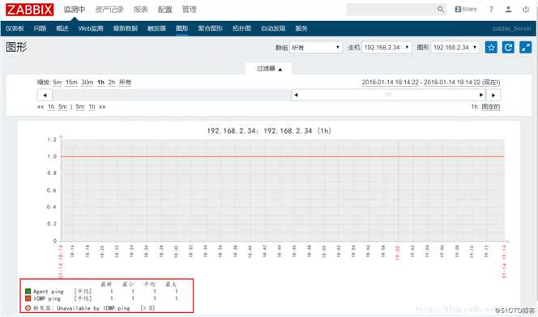Click the right arrow on the slider handle
Screen dimensions: 538x317
(481, 95)
